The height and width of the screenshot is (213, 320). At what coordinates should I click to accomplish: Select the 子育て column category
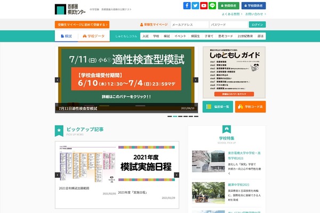click(x=209, y=36)
